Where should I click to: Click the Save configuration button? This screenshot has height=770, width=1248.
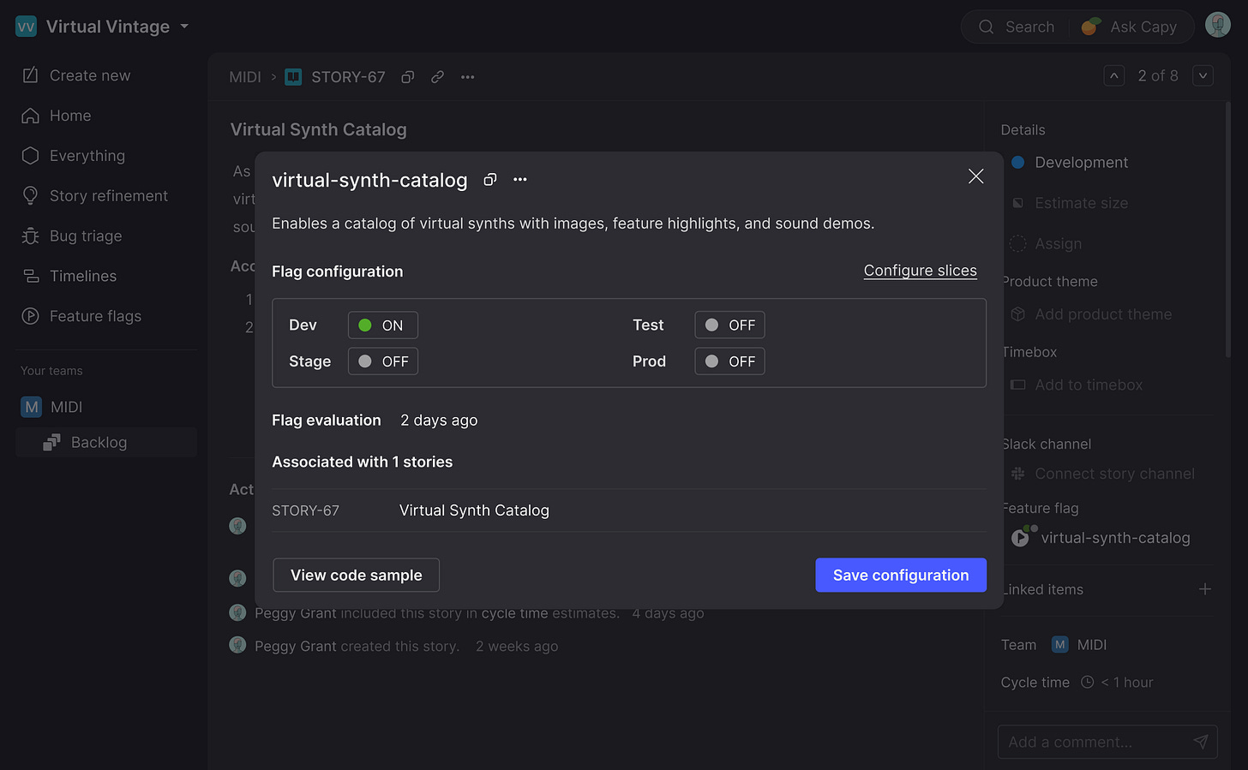coord(901,576)
